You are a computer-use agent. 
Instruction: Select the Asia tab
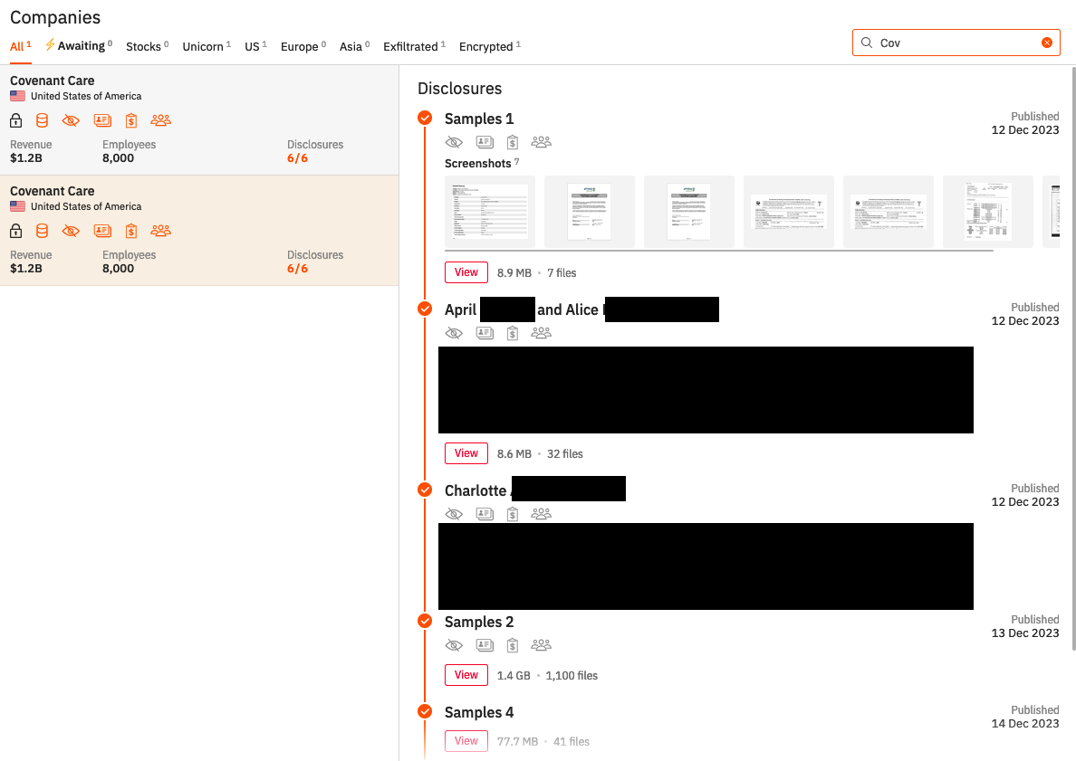[354, 46]
